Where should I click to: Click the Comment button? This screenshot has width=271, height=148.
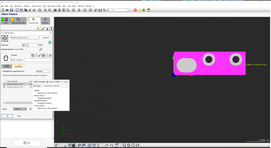coord(45,38)
